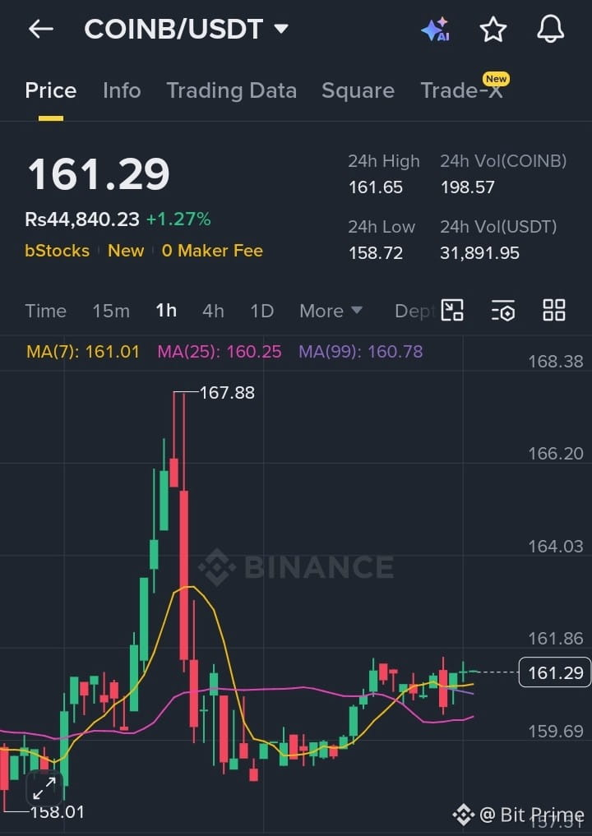Open the Depth chart view
The width and height of the screenshot is (592, 836).
415,312
